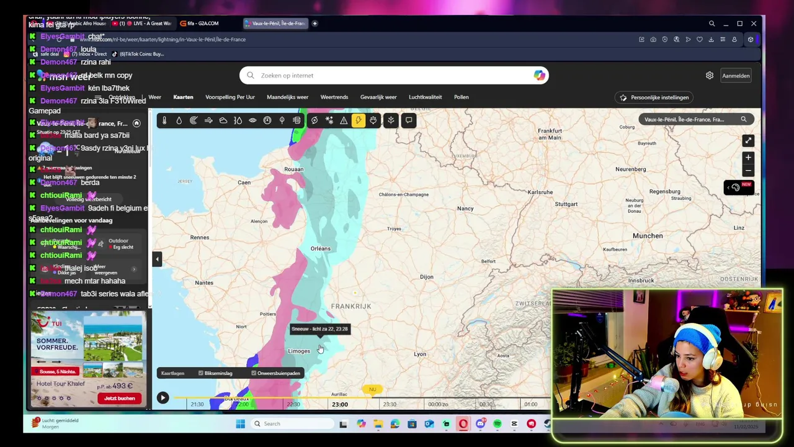Screen dimensions: 794x447
Task: Collapse the left side panel arrow
Action: pos(157,259)
